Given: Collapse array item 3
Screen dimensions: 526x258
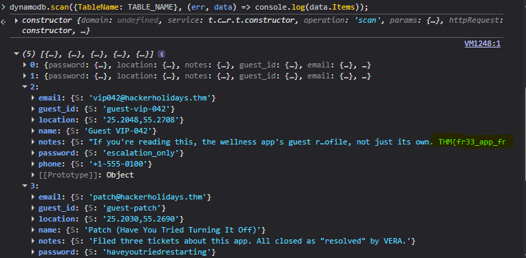Looking at the screenshot, I should [x=25, y=186].
